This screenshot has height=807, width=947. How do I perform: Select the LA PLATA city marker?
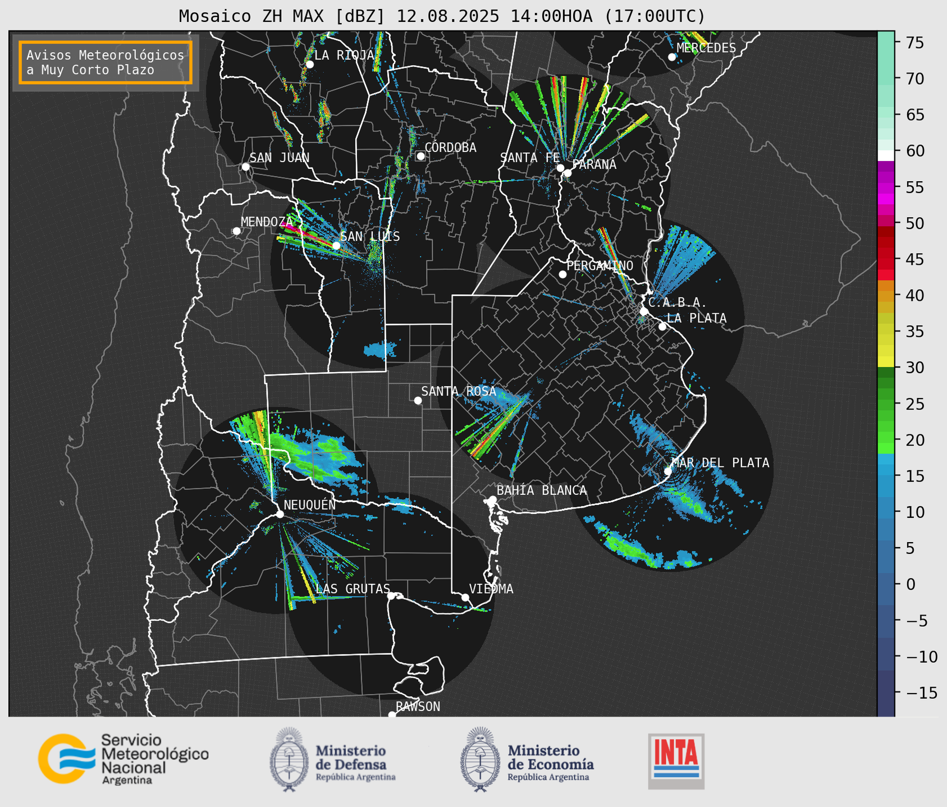[662, 327]
